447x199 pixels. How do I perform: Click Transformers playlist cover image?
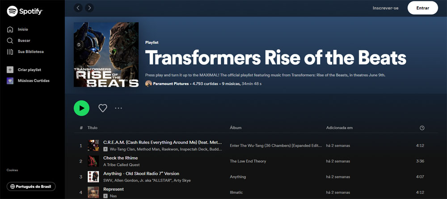point(106,55)
